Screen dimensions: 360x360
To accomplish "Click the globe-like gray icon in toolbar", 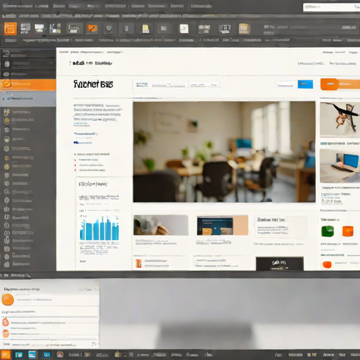I will (108, 29).
